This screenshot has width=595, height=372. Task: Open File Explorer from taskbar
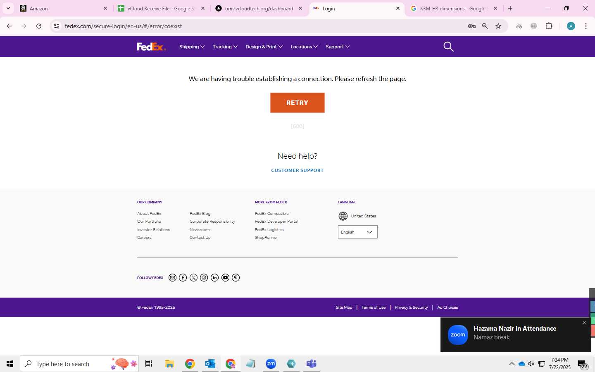169,364
